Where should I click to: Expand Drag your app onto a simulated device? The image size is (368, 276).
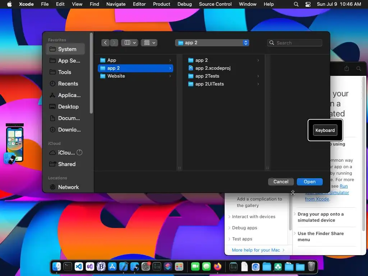[x=295, y=214]
